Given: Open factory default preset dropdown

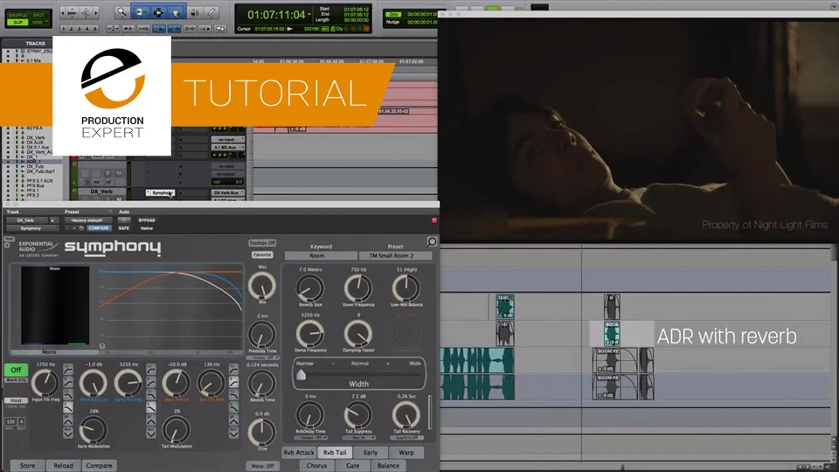Looking at the screenshot, I should (88, 220).
